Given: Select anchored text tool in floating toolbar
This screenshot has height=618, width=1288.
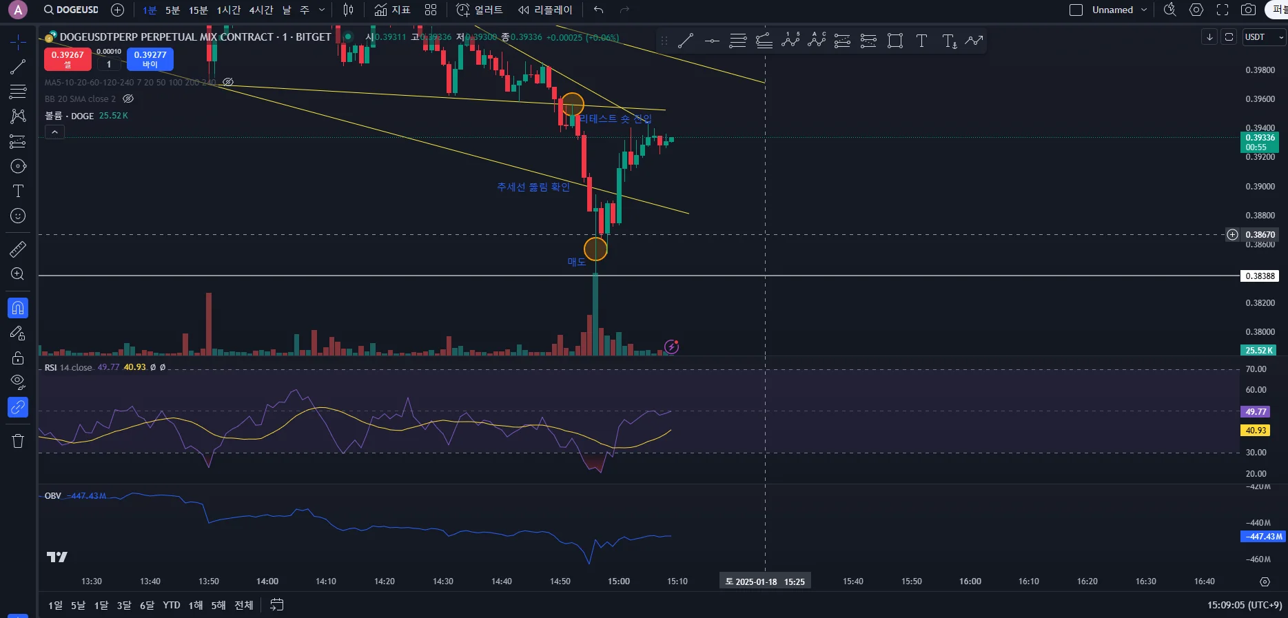Looking at the screenshot, I should (950, 41).
